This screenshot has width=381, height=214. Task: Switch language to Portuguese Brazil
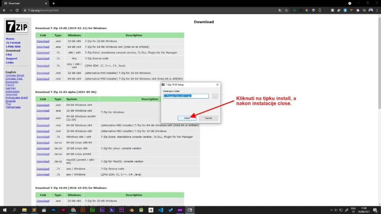[16, 98]
